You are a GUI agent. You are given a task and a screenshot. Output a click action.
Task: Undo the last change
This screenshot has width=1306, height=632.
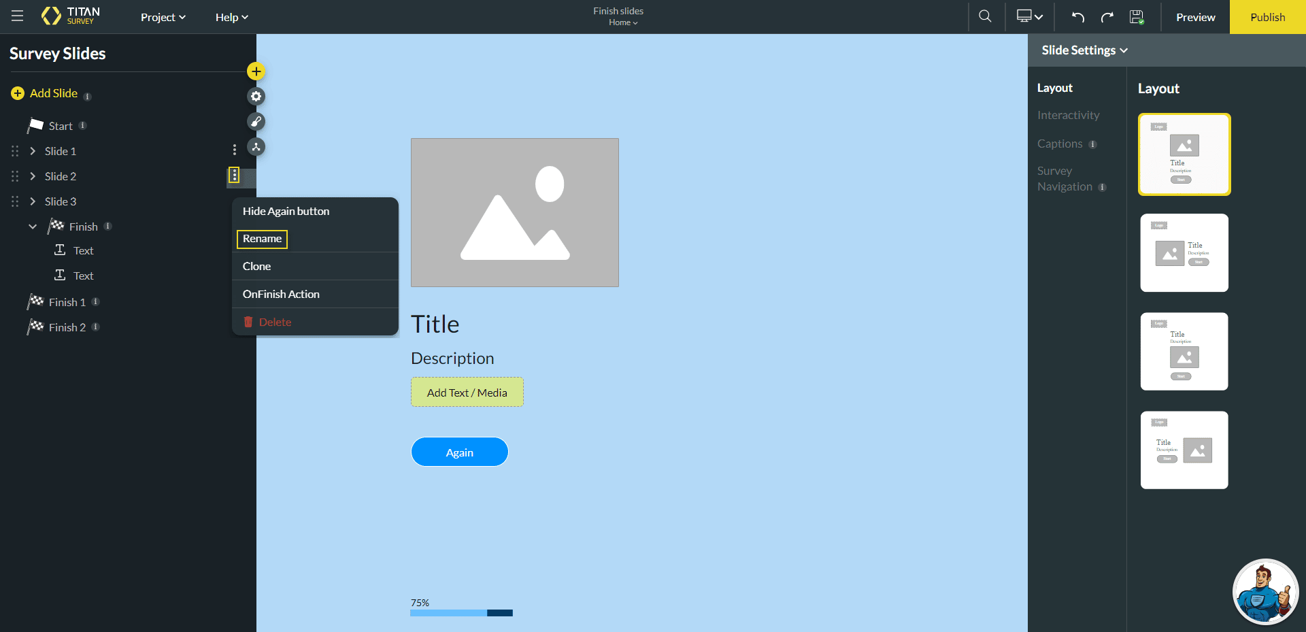[1077, 17]
